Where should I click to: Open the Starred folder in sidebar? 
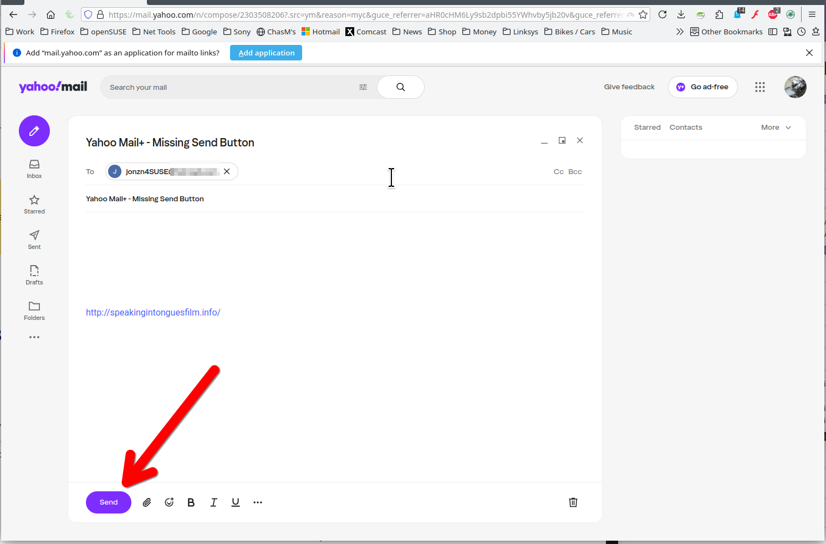click(x=34, y=205)
